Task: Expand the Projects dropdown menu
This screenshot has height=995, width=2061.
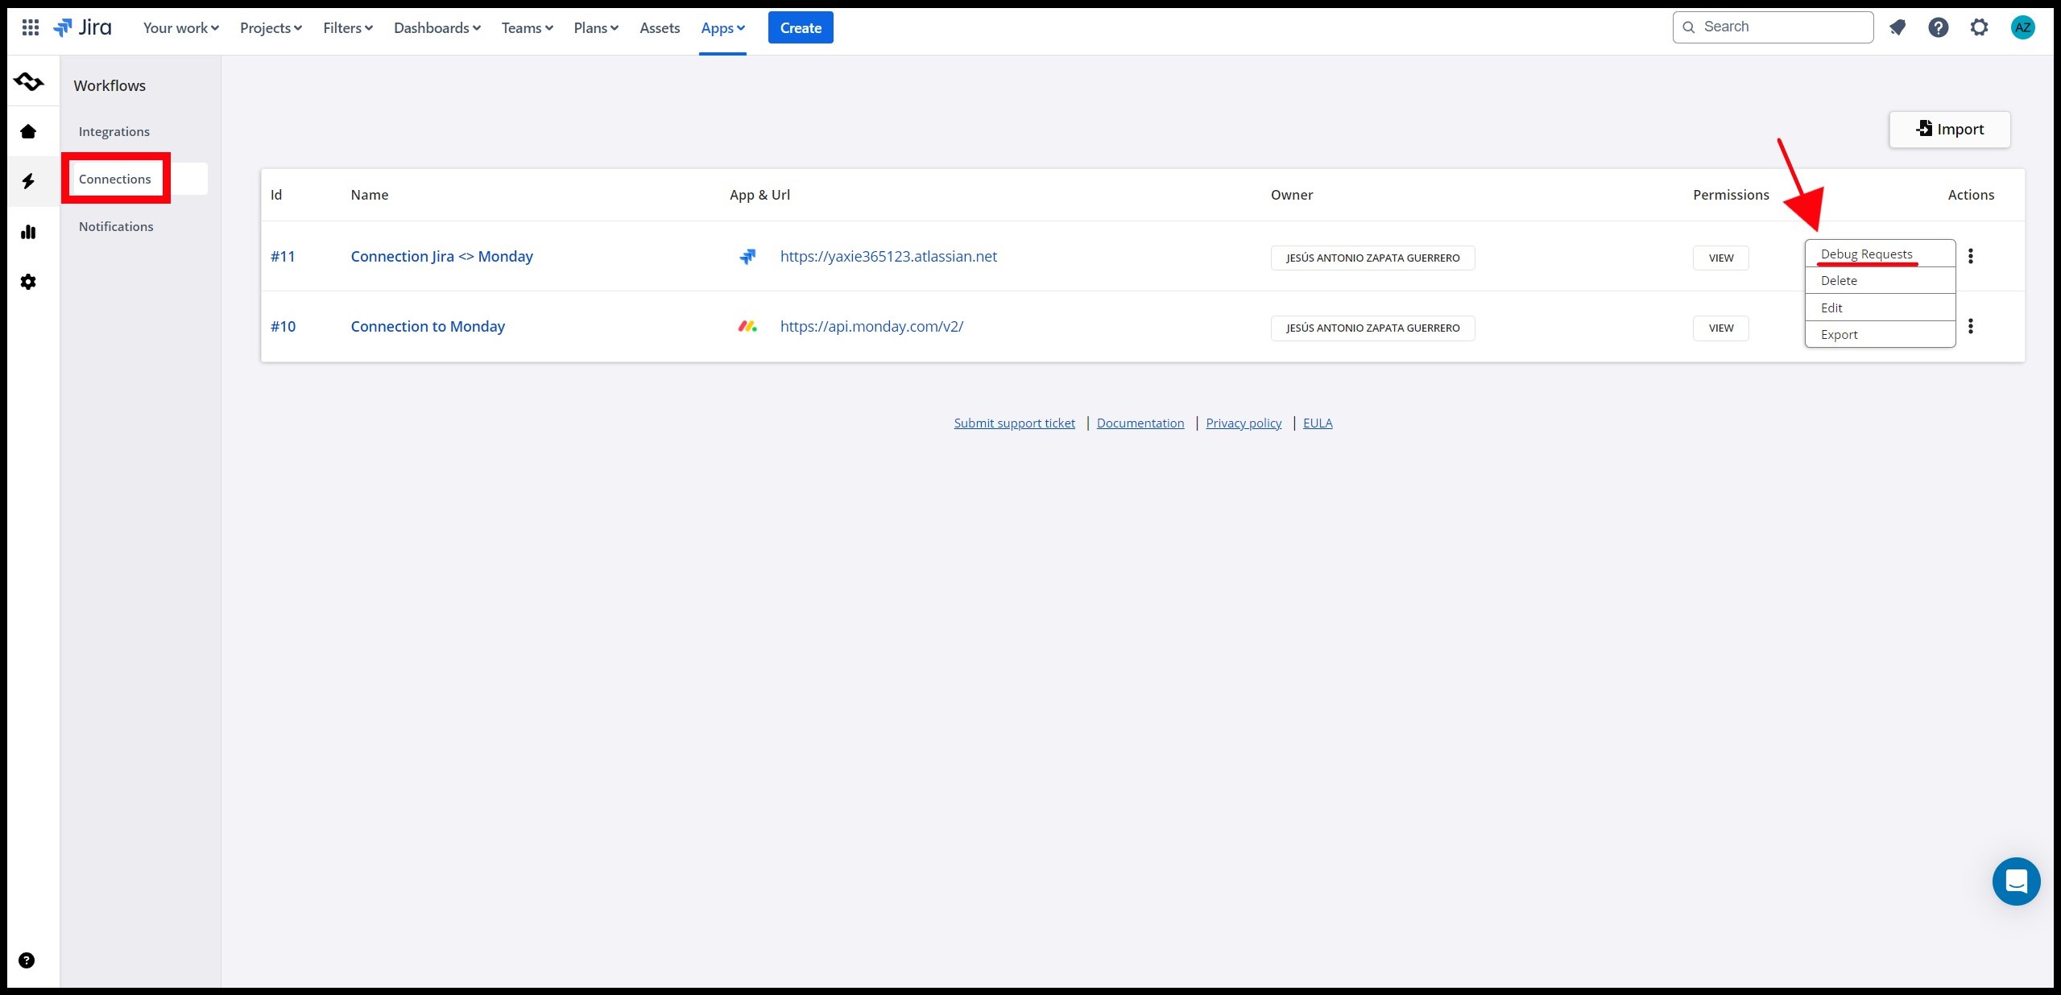Action: 271,28
